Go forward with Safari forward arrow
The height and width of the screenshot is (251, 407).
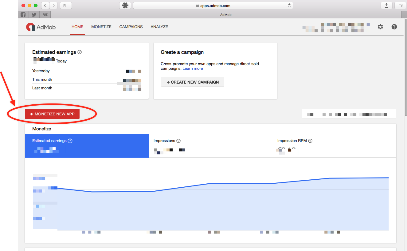point(53,6)
